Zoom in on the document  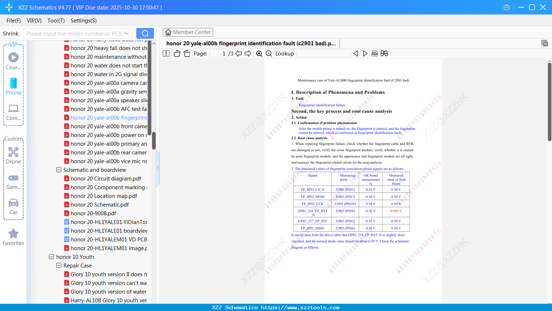click(259, 53)
